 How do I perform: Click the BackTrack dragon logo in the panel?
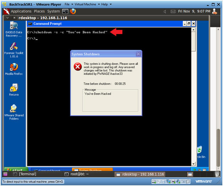coord(6,11)
